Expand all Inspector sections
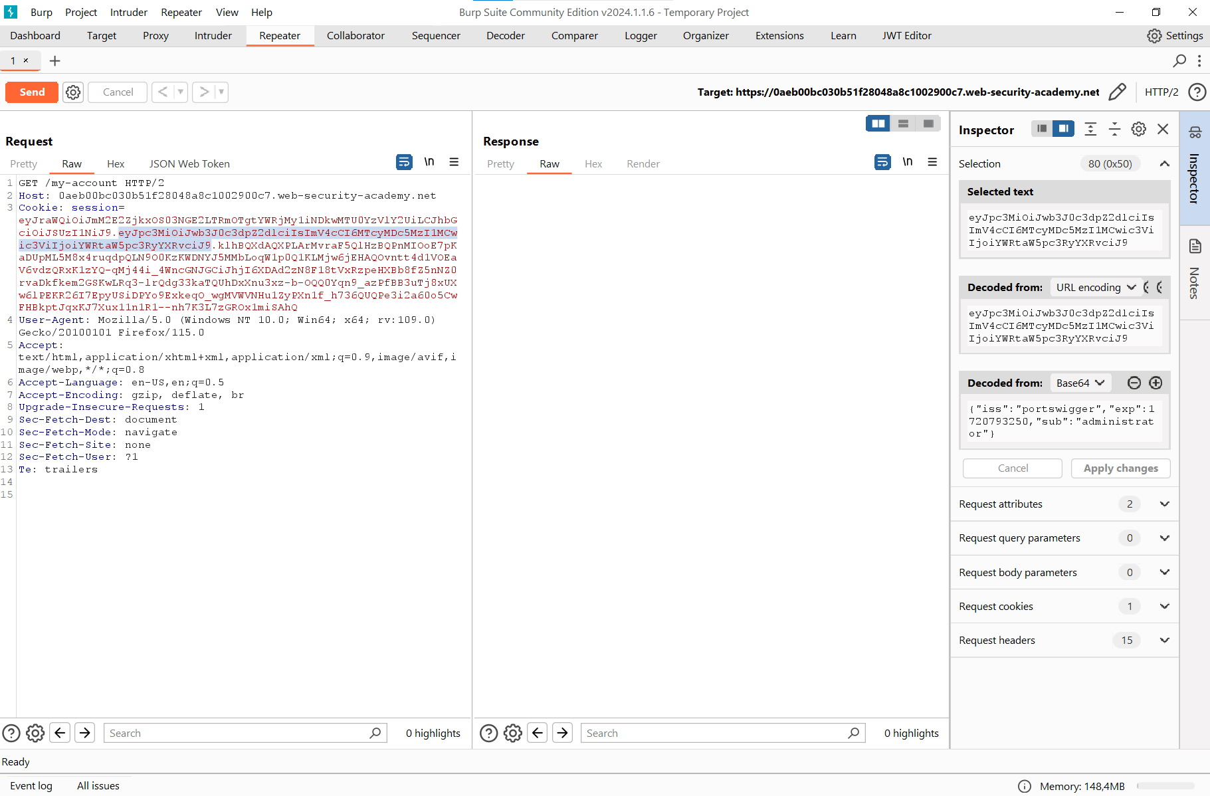1210x796 pixels. point(1090,129)
